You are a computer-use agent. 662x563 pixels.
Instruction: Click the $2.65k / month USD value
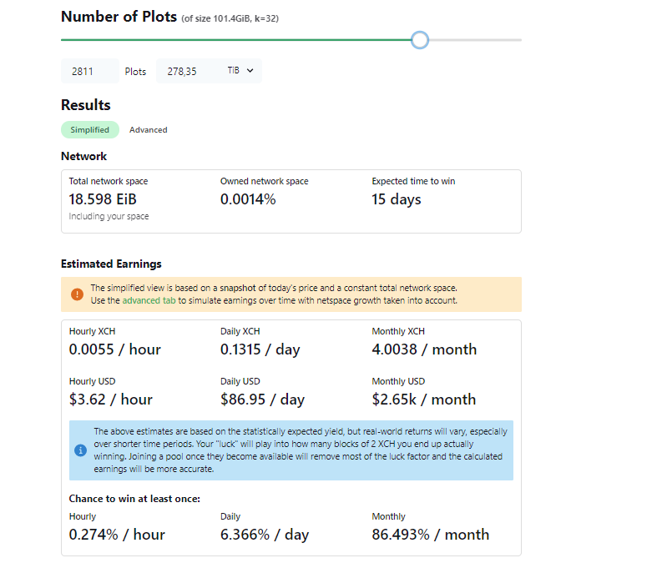[x=423, y=400]
